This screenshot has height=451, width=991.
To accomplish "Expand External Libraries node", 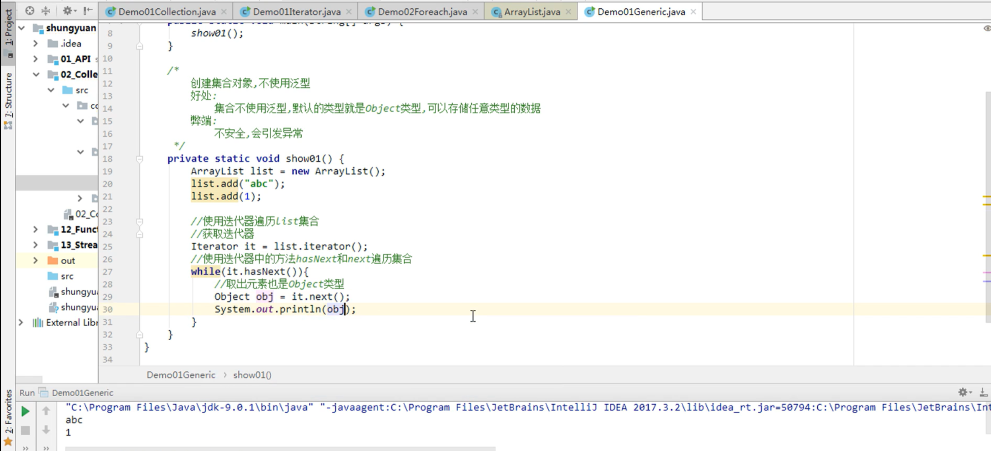I will [x=21, y=323].
